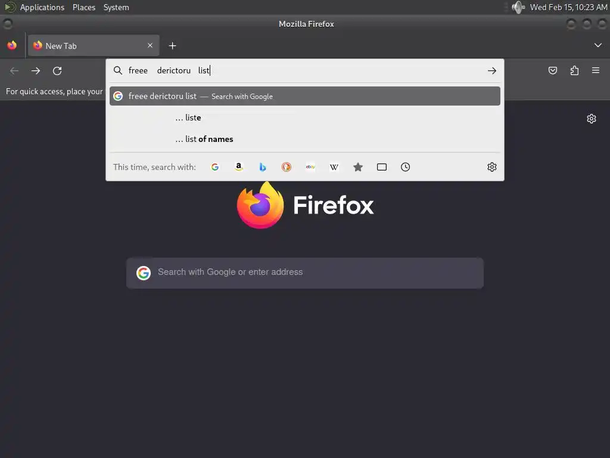The height and width of the screenshot is (458, 610).
Task: Choose the 'liste' suggestion
Action: pos(304,117)
